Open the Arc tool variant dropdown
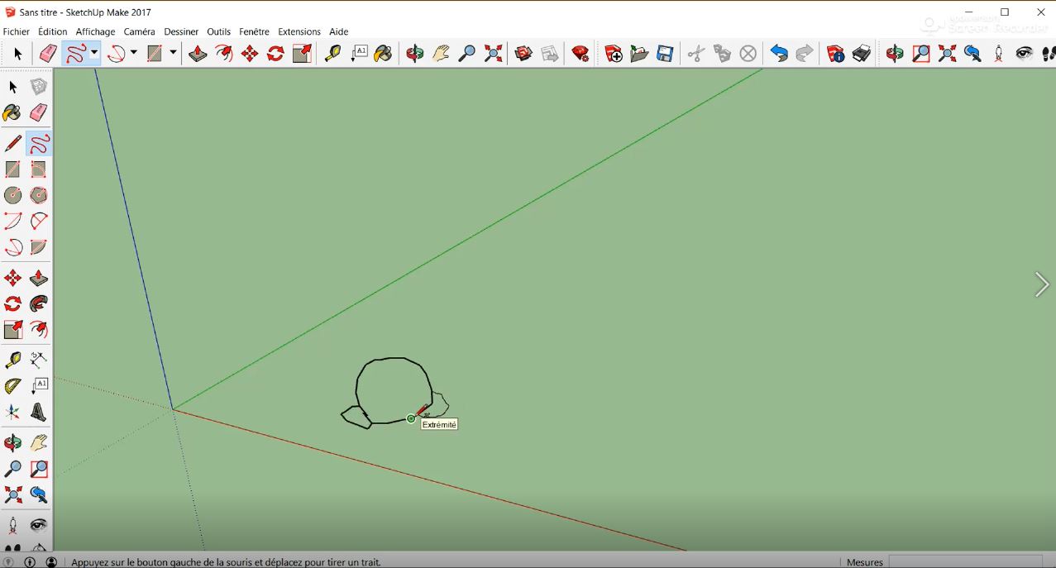This screenshot has height=568, width=1056. tap(134, 53)
